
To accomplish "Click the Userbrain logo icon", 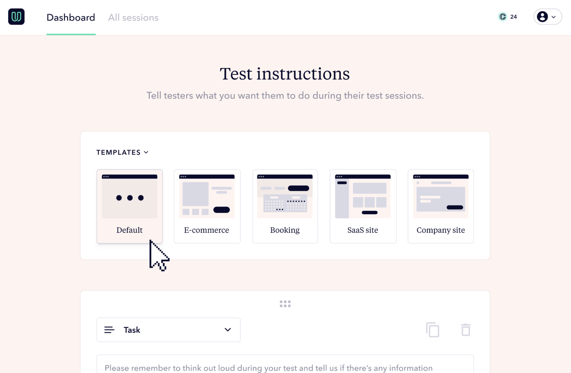I will coord(16,17).
